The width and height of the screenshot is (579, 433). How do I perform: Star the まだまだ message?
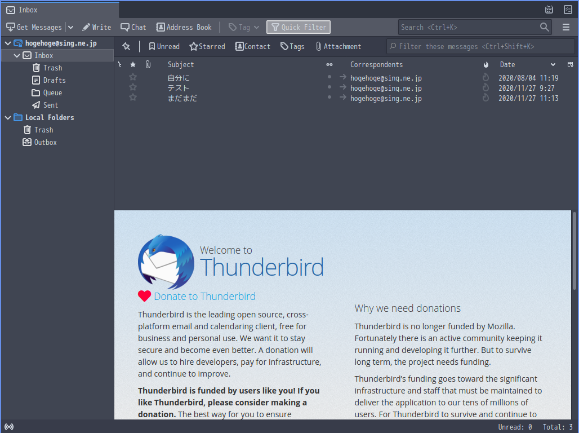[133, 98]
